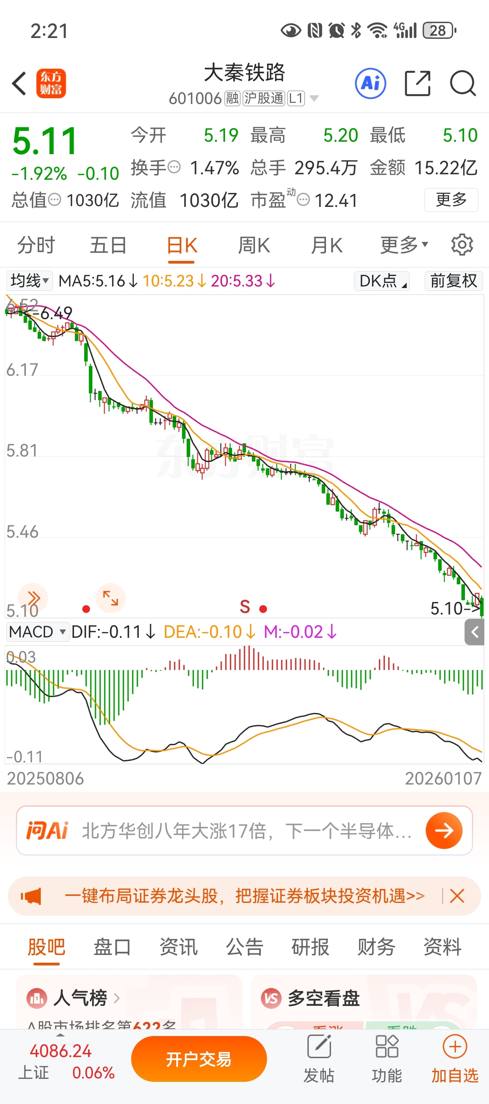The height and width of the screenshot is (1104, 489).
Task: Tap the 融 margin badge
Action: pos(232,99)
